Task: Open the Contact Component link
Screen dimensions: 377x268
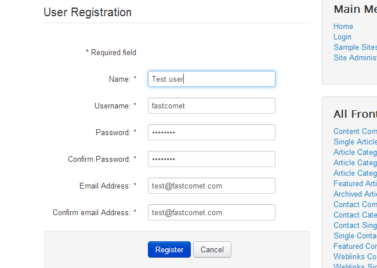Action: pos(355,204)
